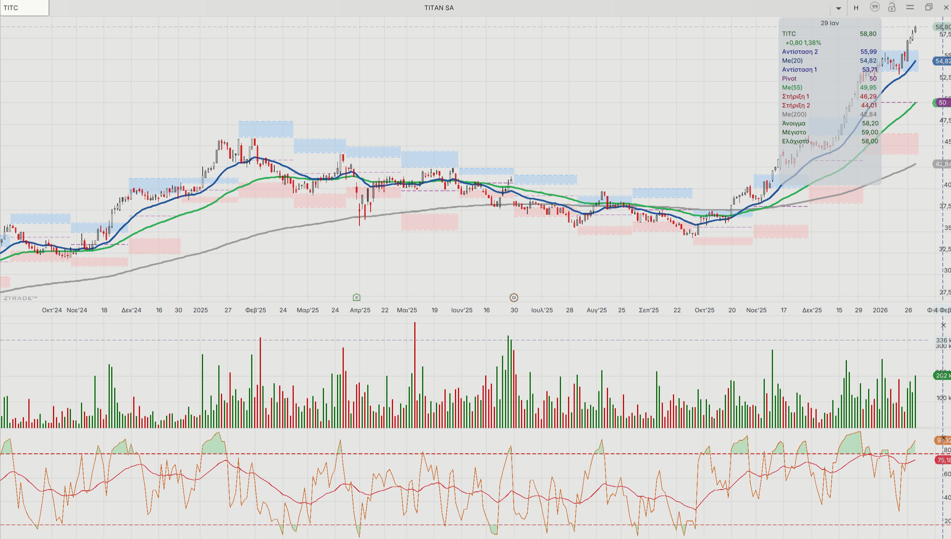Click the blue 54,82 price axis label

942,61
